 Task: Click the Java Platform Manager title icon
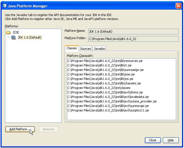[5, 6]
